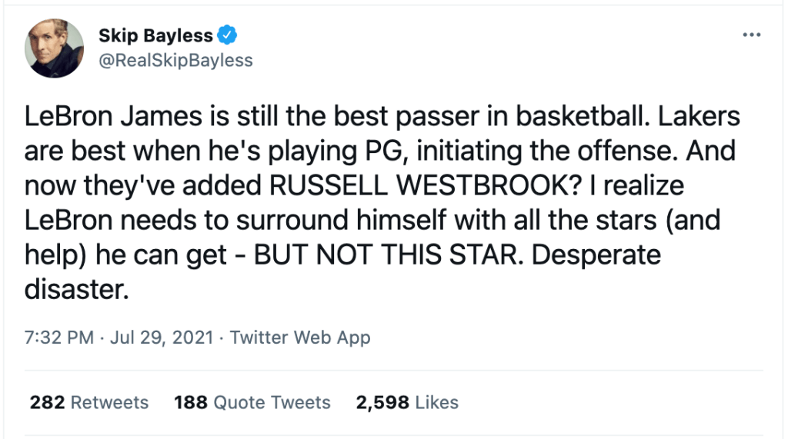This screenshot has width=788, height=439.
Task: View the 282 Retweets list
Action: (89, 402)
